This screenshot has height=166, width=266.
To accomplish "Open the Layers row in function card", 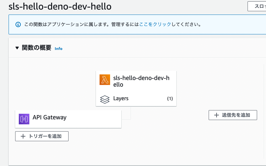I will pyautogui.click(x=136, y=99).
